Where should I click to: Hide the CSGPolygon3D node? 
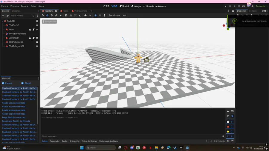[x=37, y=42]
